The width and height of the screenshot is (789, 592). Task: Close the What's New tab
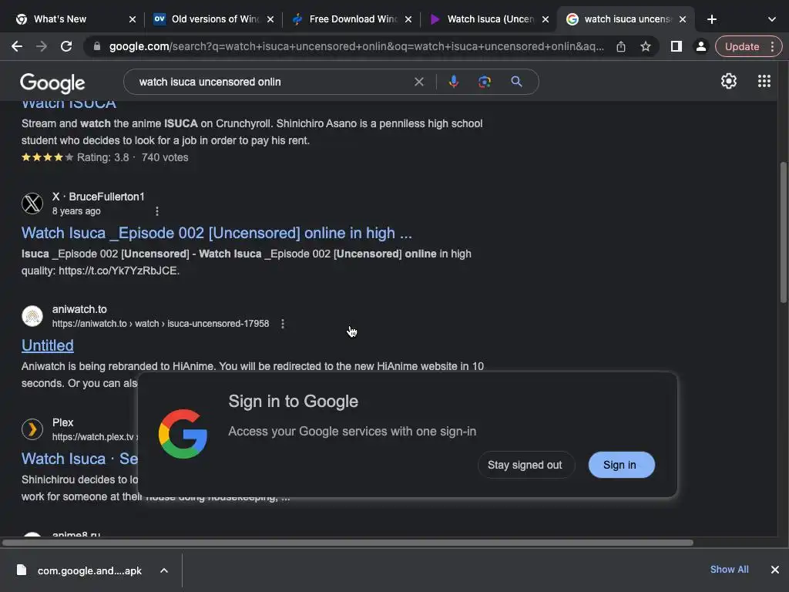[133, 19]
